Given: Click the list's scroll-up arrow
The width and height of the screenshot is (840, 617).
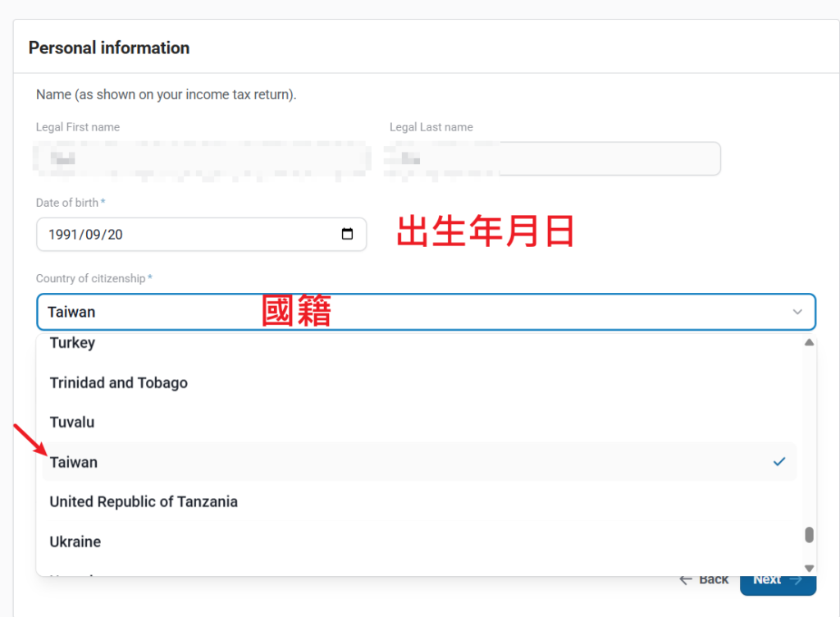Looking at the screenshot, I should click(x=809, y=342).
